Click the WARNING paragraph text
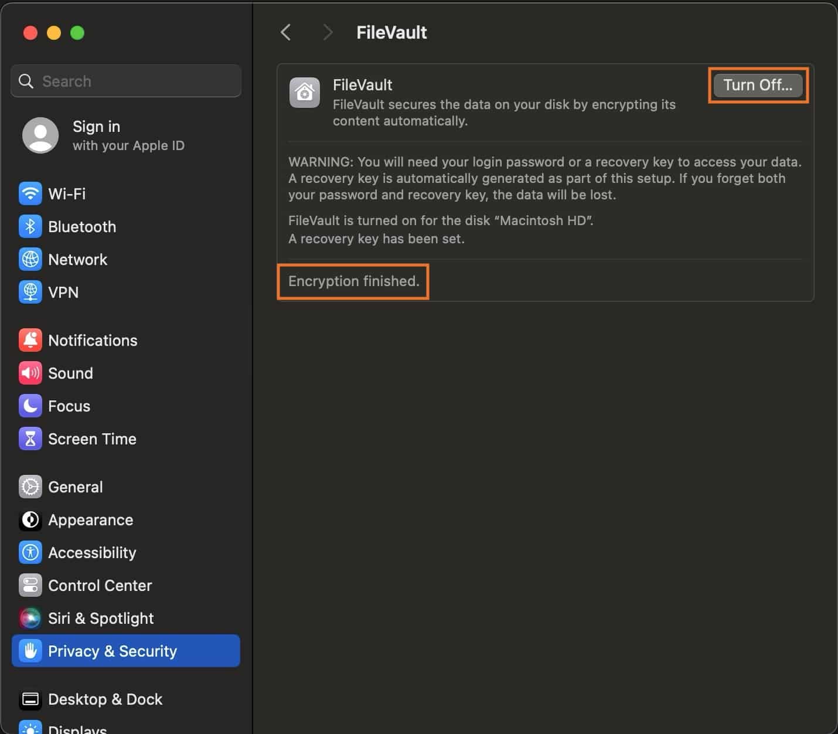Image resolution: width=838 pixels, height=734 pixels. pyautogui.click(x=545, y=178)
